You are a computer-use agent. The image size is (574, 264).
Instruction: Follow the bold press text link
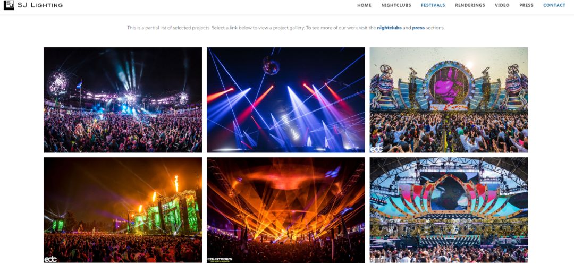pyautogui.click(x=418, y=28)
